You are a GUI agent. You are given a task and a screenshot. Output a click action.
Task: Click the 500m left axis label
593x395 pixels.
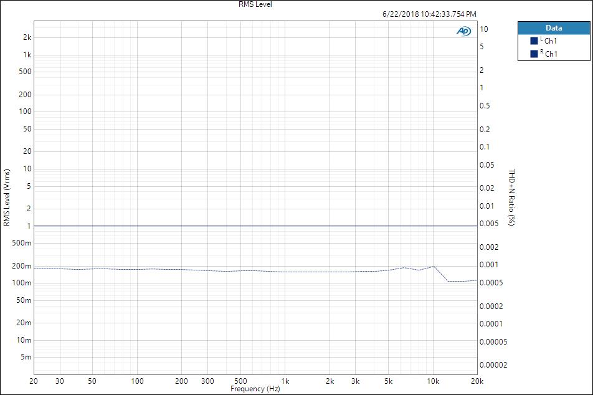click(x=22, y=243)
